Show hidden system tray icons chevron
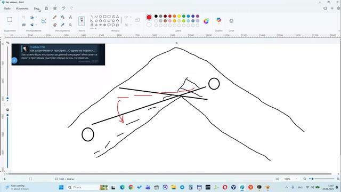The image size is (341, 192). coord(287,187)
